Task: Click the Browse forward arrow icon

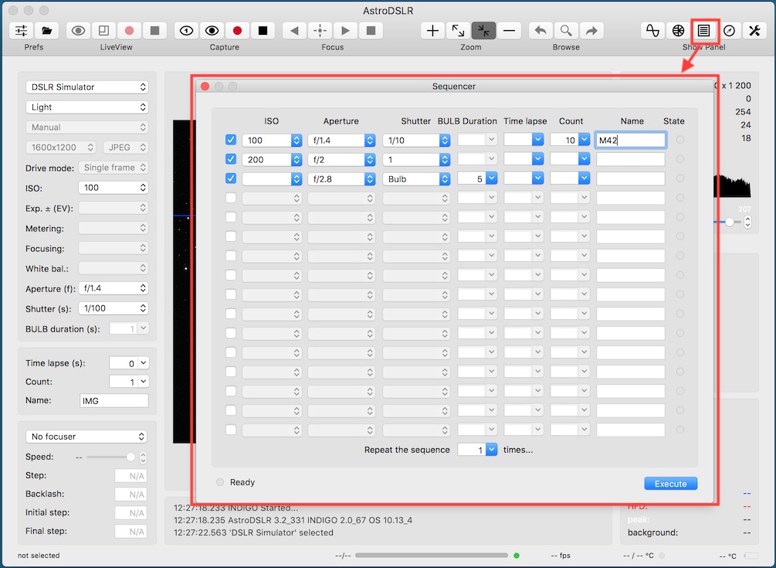Action: [591, 31]
